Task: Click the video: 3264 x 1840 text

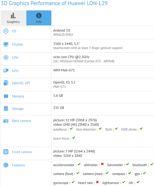Action: (68, 156)
